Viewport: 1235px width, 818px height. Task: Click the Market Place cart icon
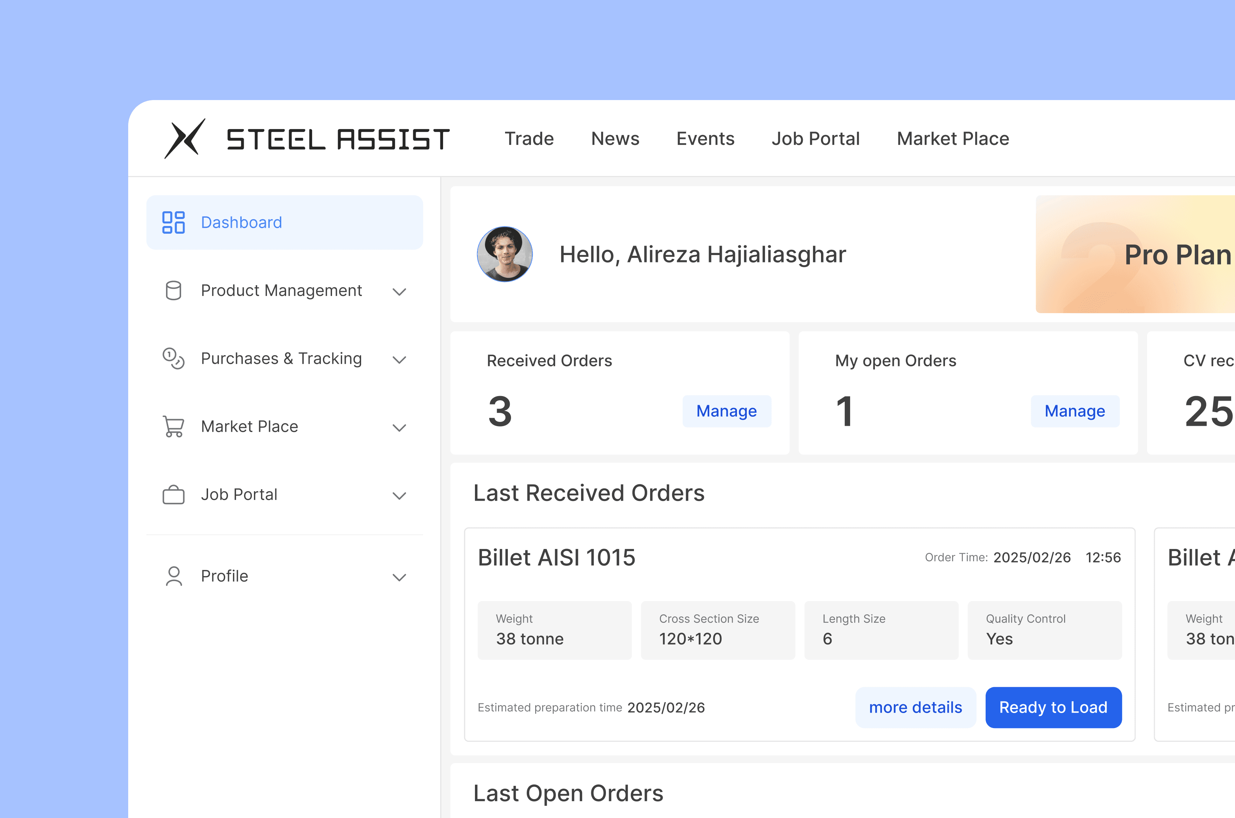pos(173,426)
